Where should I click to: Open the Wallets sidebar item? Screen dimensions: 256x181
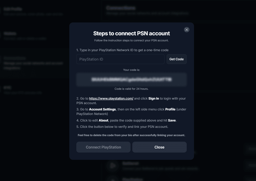coord(10,34)
